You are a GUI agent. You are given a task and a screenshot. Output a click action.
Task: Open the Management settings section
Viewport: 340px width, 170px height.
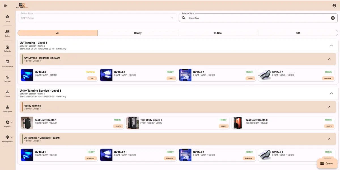(x=7, y=139)
